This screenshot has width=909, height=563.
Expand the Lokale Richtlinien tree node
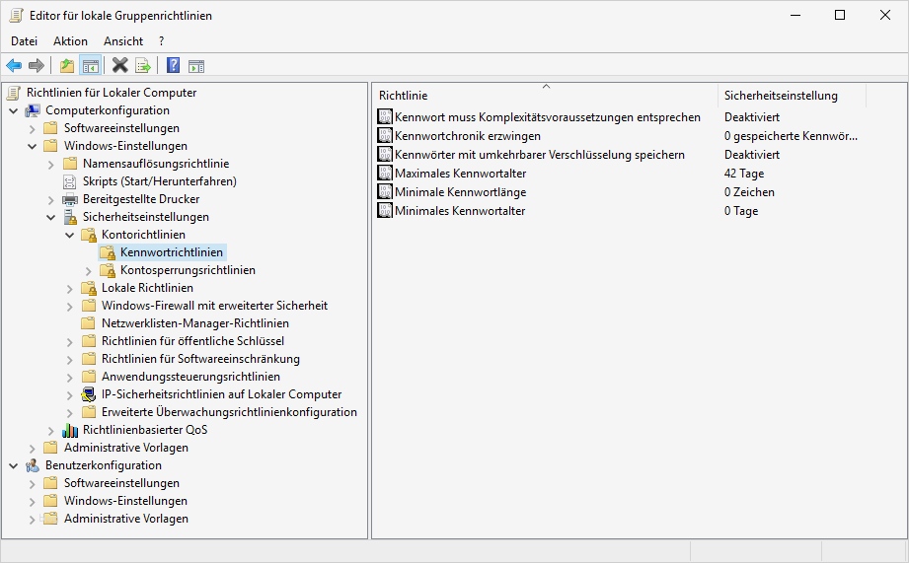[x=69, y=288]
